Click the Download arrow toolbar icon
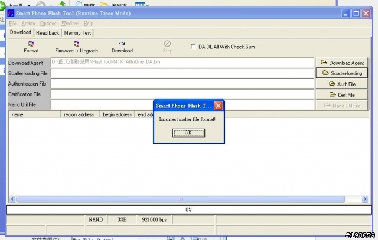 click(x=122, y=44)
